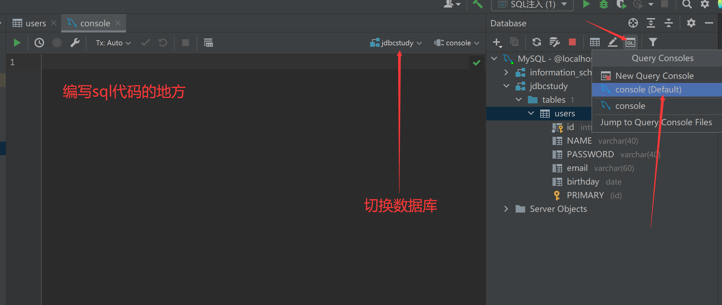
Task: Click the New plus icon in Database panel
Action: pyautogui.click(x=497, y=42)
